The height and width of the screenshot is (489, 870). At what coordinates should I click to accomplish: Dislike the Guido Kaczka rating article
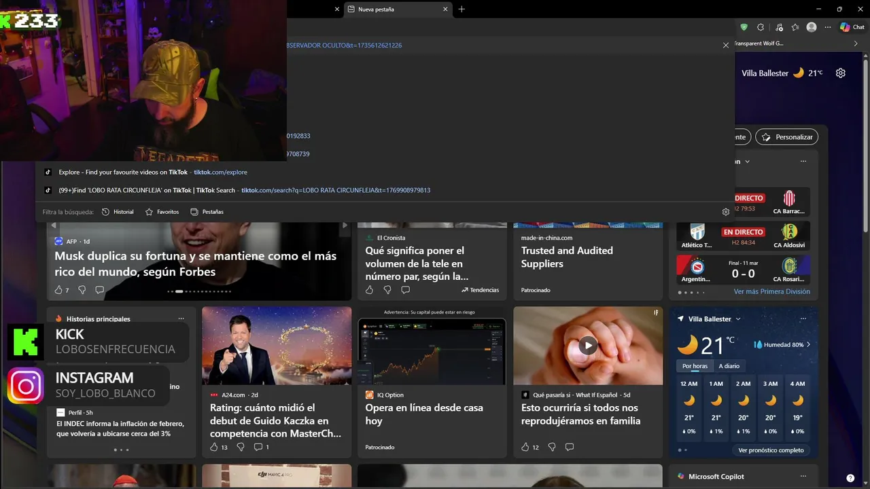pos(240,447)
